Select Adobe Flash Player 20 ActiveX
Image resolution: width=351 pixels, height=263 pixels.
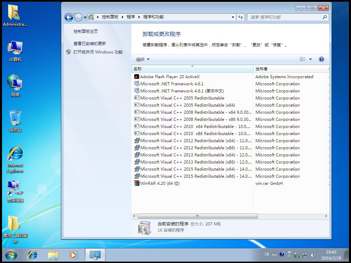pyautogui.click(x=170, y=77)
